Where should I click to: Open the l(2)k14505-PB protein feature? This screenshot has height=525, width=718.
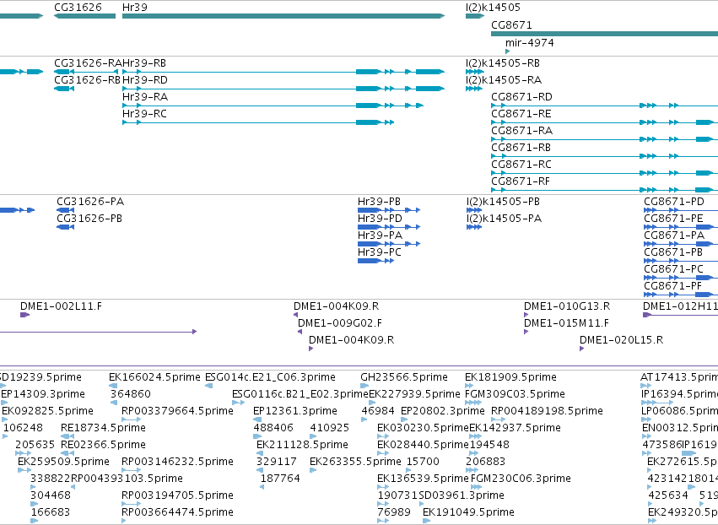click(474, 210)
